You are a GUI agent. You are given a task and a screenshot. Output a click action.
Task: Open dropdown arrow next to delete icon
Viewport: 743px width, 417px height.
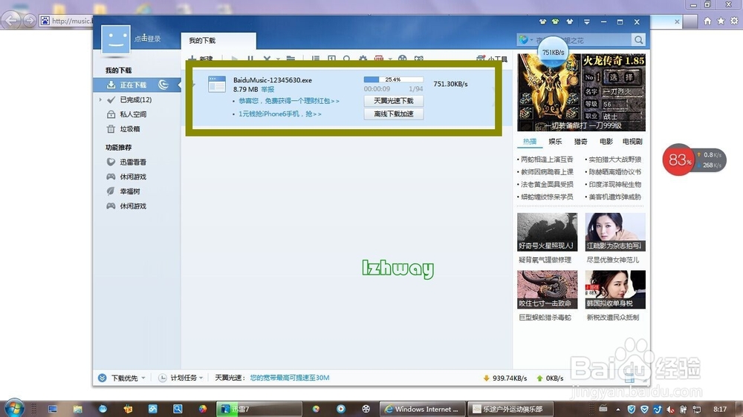(278, 59)
